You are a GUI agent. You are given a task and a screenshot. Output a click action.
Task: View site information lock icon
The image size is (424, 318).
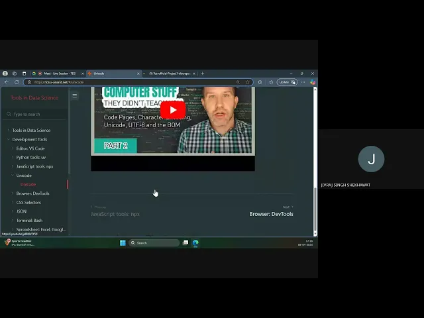click(29, 82)
